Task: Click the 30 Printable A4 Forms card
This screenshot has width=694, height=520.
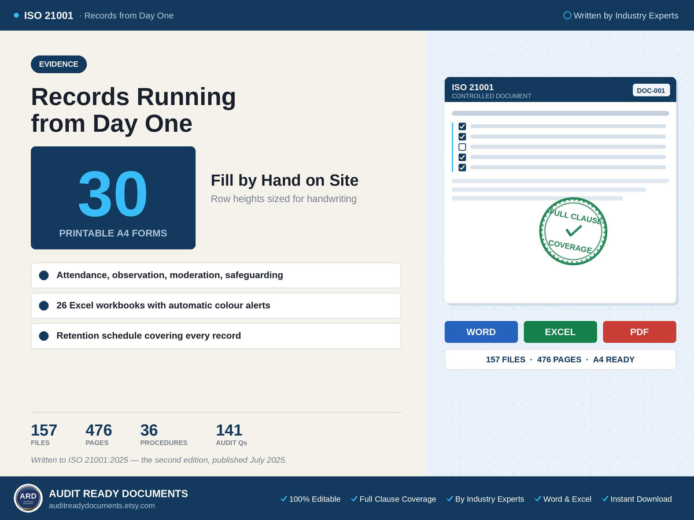Action: 113,198
